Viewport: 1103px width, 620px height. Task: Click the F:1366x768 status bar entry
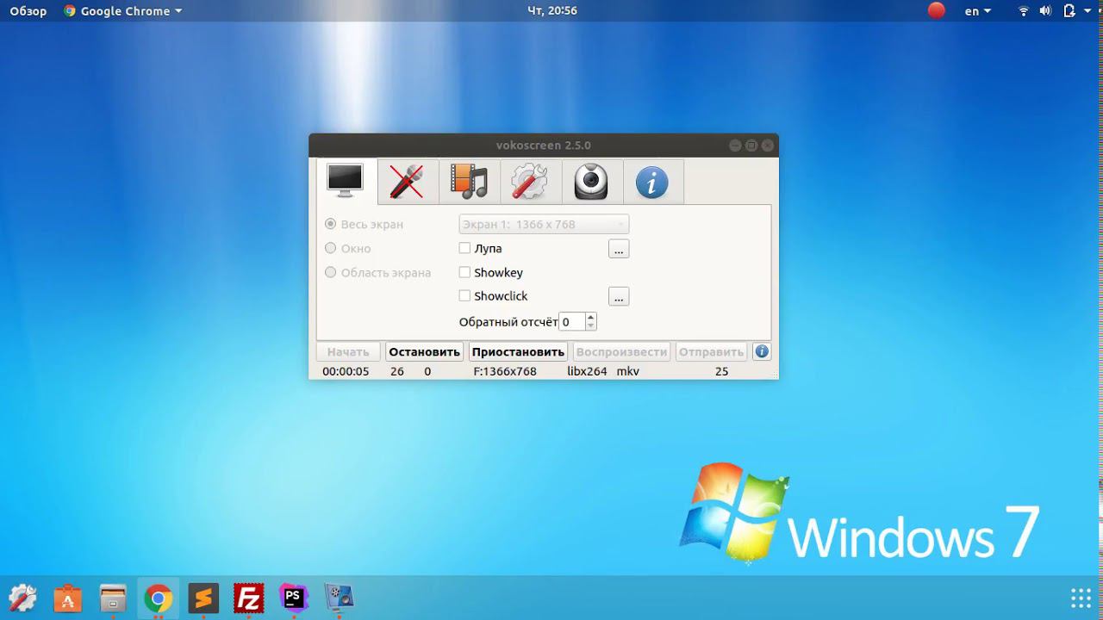tap(505, 371)
